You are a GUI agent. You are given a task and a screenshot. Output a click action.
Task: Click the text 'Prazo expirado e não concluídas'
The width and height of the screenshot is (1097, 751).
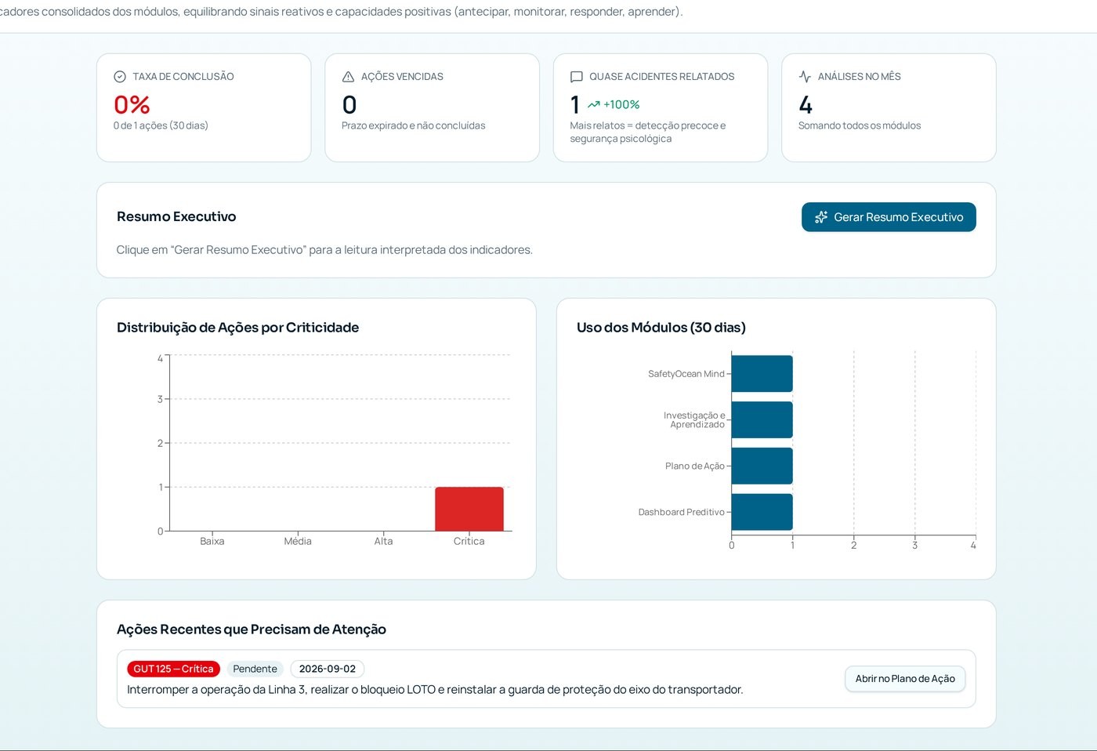(x=414, y=125)
